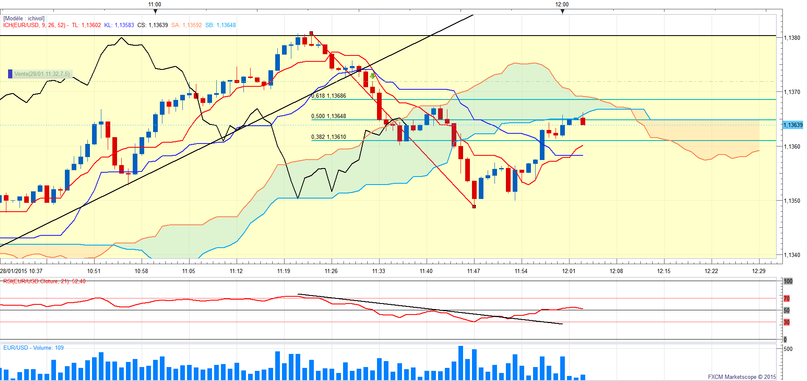Click the RSI(EUR/USD.Cloture, 21) indicator label
This screenshot has height=381, width=807.
[x=45, y=282]
